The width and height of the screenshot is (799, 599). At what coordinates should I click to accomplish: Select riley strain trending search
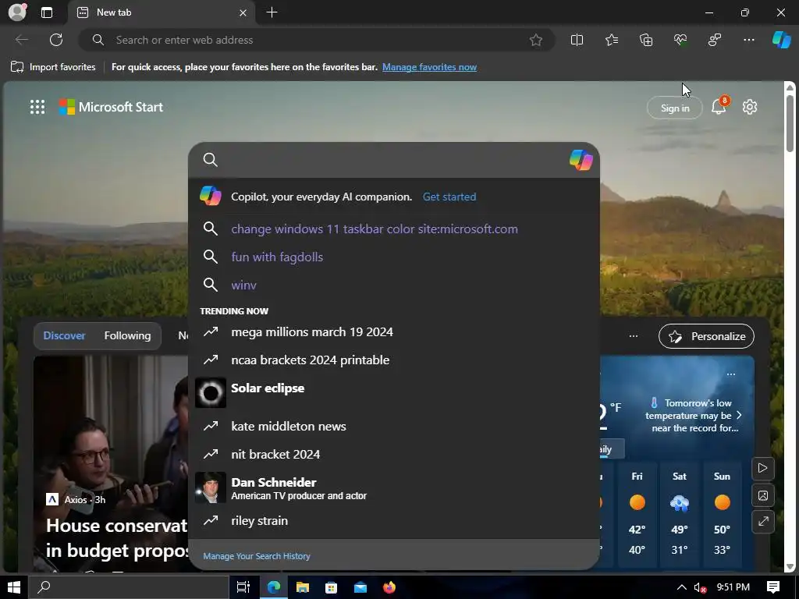393,520
